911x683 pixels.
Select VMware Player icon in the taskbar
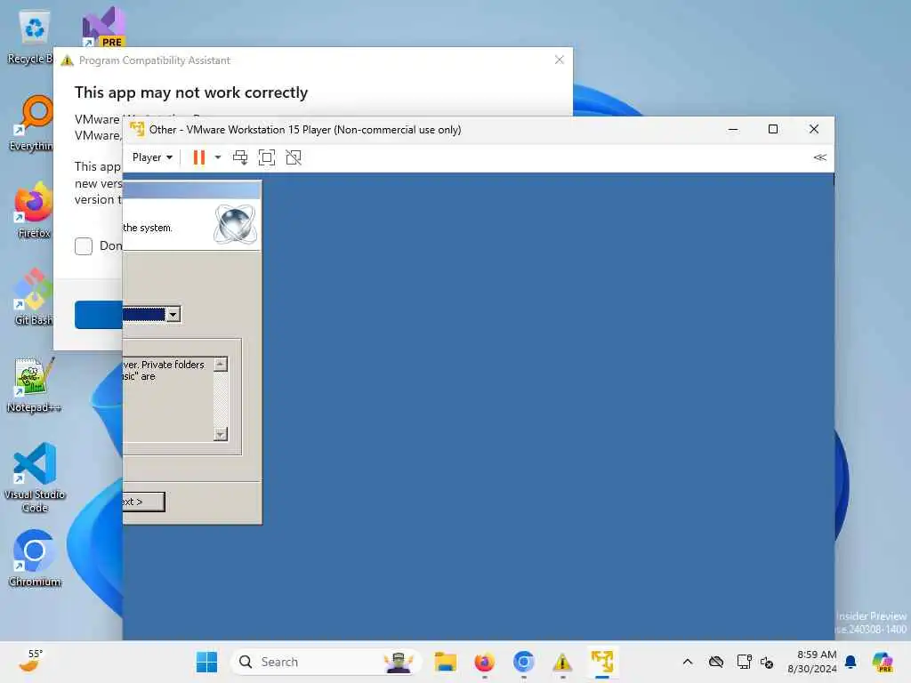(x=602, y=662)
